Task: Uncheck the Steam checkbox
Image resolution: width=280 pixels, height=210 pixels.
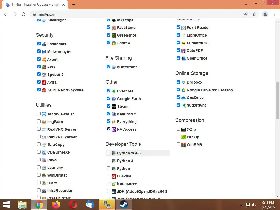Action: pos(109,106)
